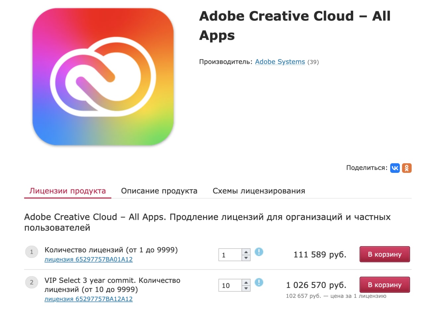This screenshot has width=424, height=312.
Task: Open license link 65297757BA12A12
Action: [88, 299]
